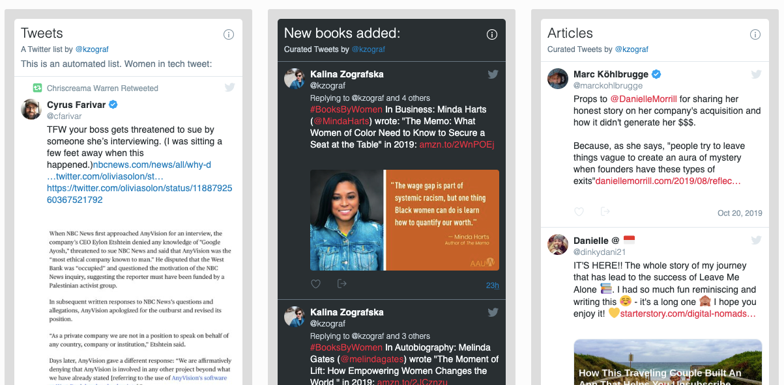The height and width of the screenshot is (385, 784).
Task: Open Minda Harts wage gap quote image
Action: click(405, 220)
